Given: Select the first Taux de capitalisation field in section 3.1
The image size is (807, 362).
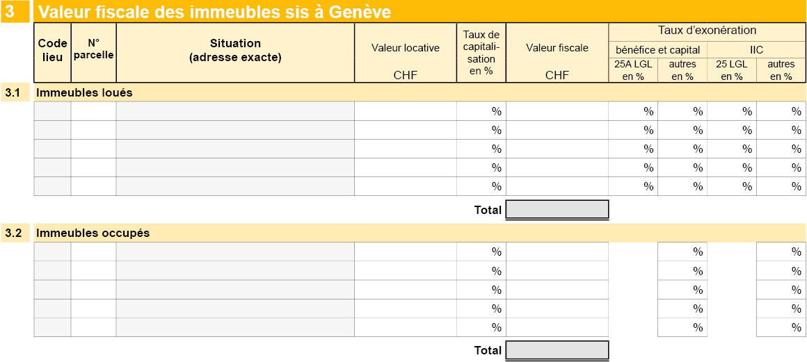Looking at the screenshot, I should pyautogui.click(x=481, y=111).
